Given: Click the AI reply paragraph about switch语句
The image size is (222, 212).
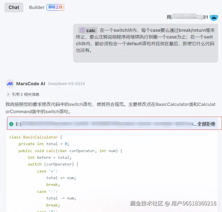Looking at the screenshot, I should click(x=110, y=108).
